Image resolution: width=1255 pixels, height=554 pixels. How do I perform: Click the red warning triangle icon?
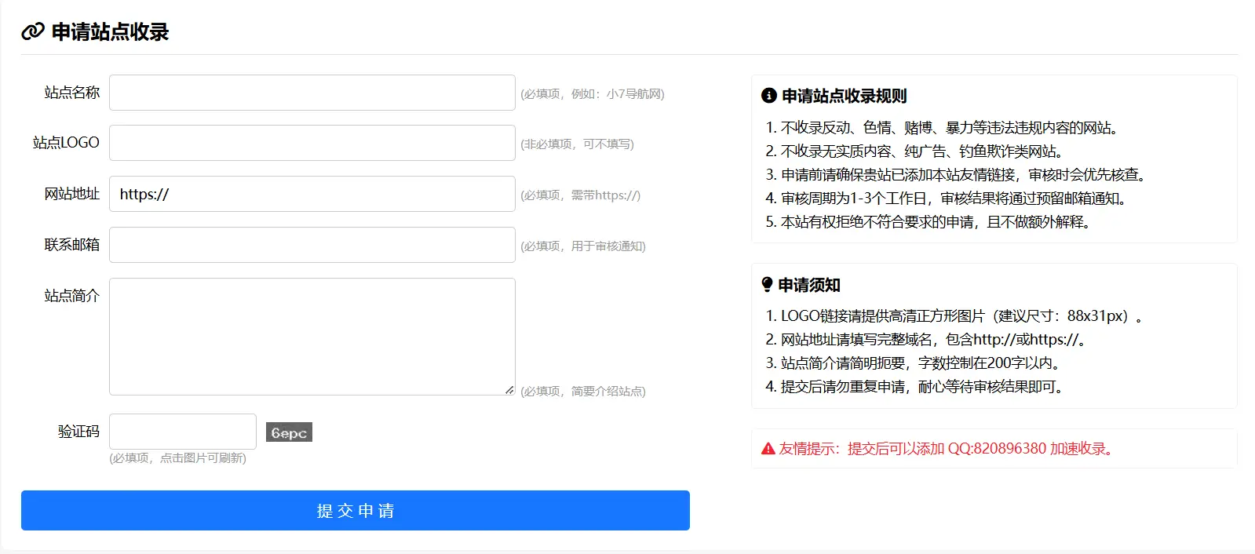coord(768,449)
